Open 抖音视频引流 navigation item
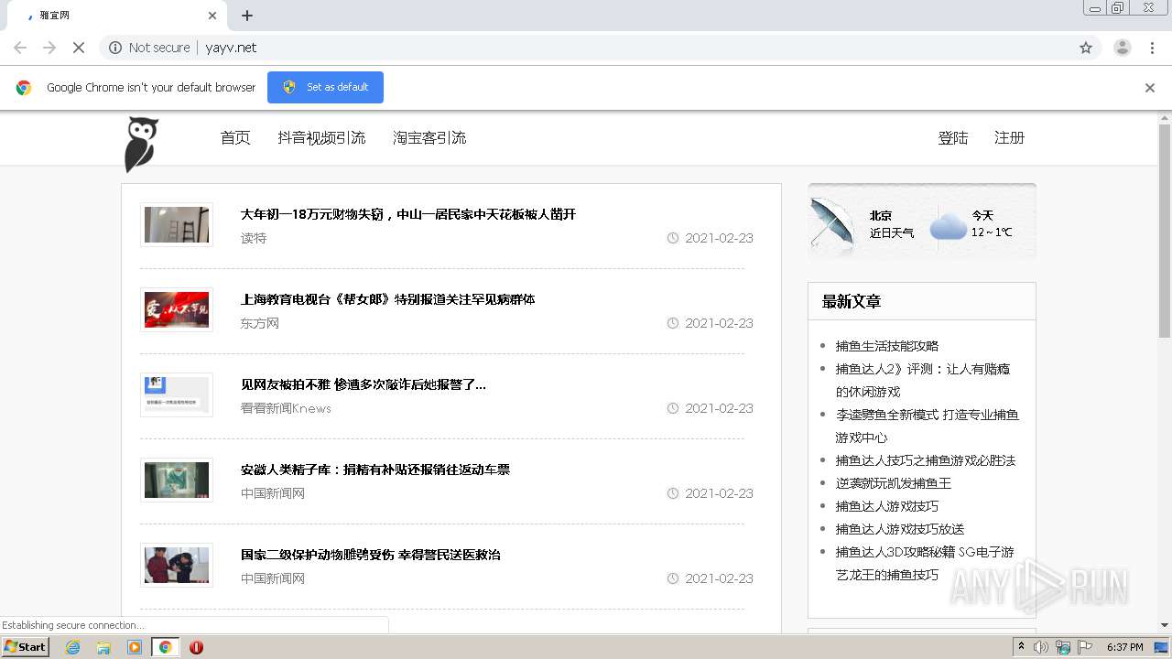Image resolution: width=1172 pixels, height=659 pixels. pos(321,138)
